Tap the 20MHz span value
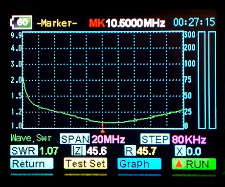225x187 pixels. coord(108,140)
